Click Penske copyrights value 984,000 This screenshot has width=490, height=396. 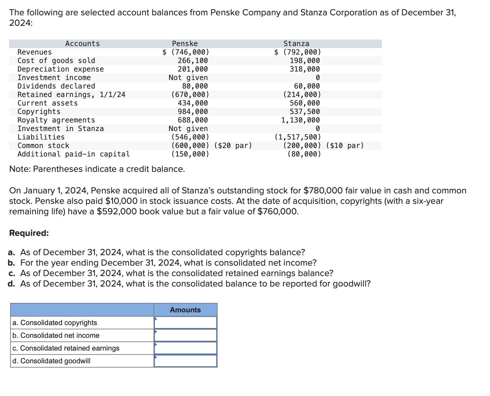(x=193, y=111)
